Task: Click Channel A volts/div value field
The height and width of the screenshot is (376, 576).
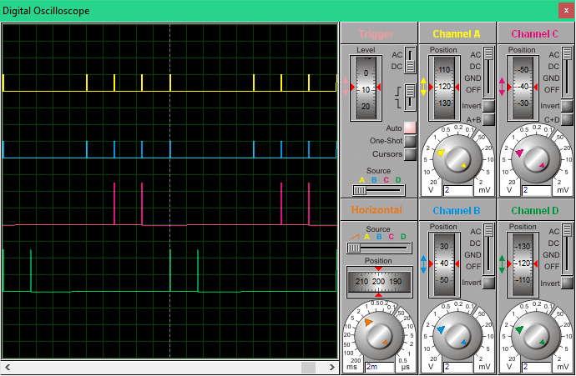Action: tap(457, 190)
